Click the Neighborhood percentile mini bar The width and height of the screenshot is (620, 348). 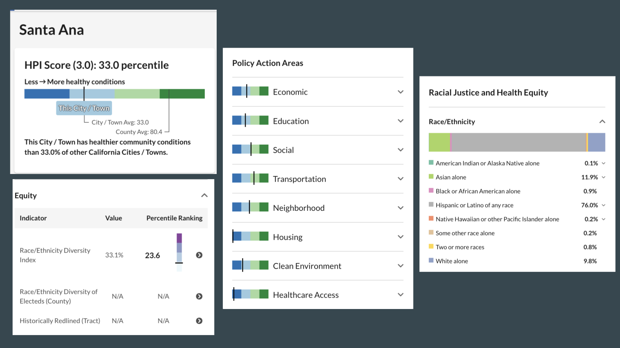click(x=250, y=207)
